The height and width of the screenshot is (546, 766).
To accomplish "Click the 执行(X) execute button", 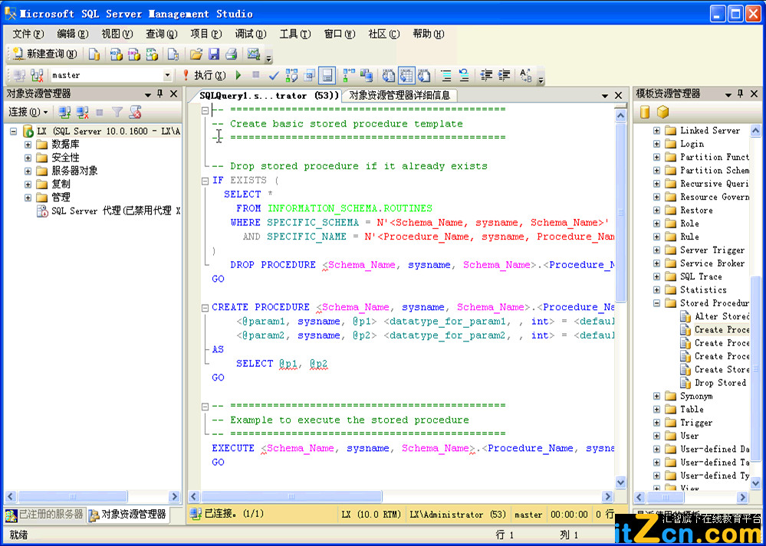I will click(x=204, y=75).
